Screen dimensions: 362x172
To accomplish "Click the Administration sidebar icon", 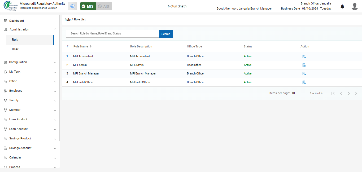I will tap(6, 30).
